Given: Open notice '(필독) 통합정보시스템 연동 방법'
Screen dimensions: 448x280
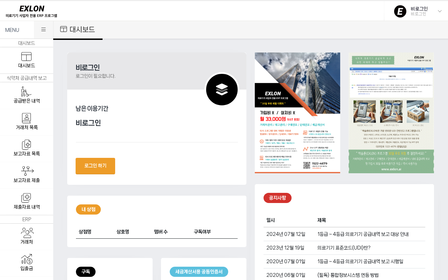Looking at the screenshot, I should point(348,275).
